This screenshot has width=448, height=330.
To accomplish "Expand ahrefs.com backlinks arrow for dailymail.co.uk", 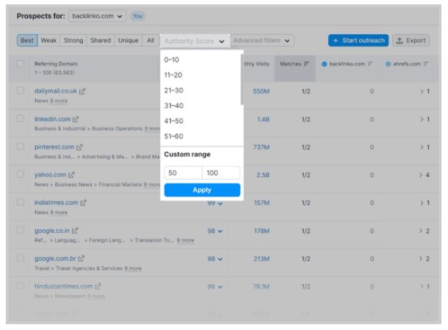I will click(422, 91).
